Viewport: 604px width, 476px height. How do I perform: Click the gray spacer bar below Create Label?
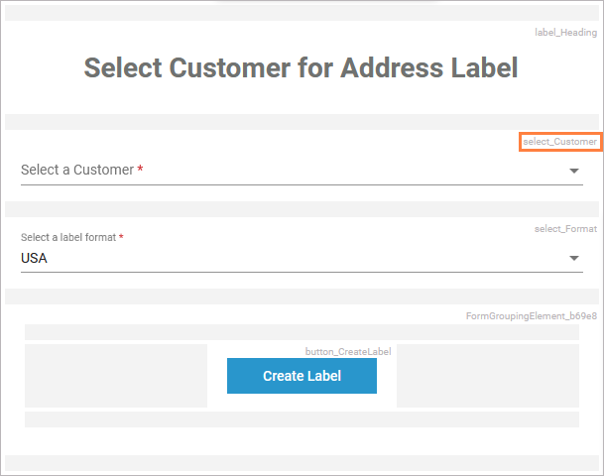tap(302, 418)
